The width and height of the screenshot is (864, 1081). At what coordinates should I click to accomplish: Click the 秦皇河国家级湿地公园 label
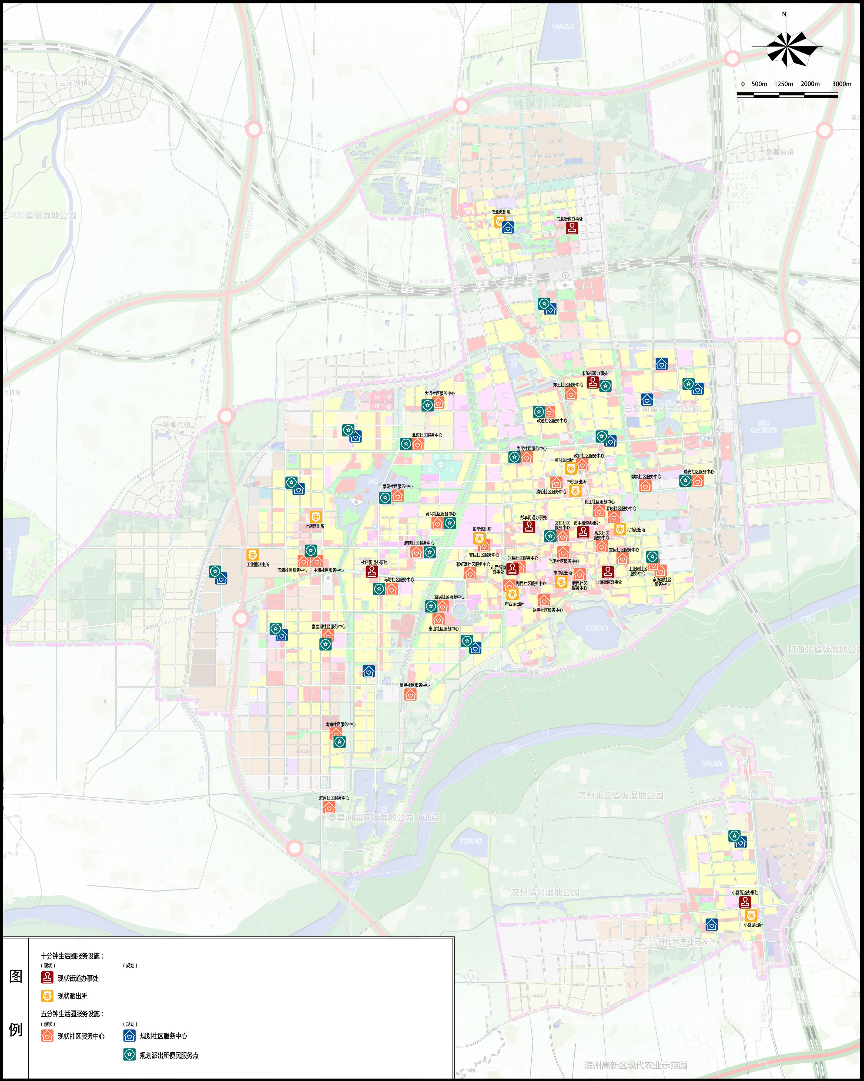click(x=387, y=817)
